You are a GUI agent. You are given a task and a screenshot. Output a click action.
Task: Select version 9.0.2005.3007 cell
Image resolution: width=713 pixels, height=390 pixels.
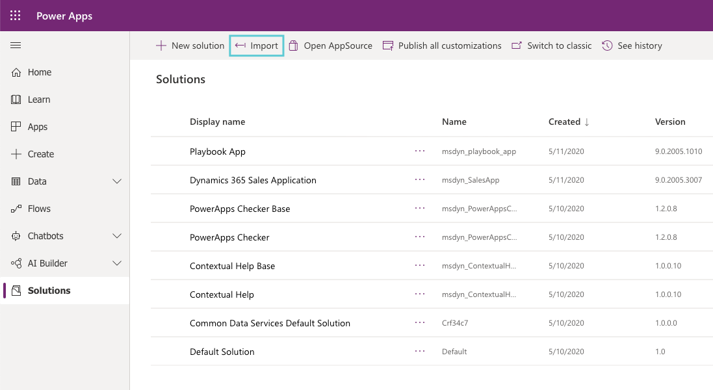click(x=679, y=180)
